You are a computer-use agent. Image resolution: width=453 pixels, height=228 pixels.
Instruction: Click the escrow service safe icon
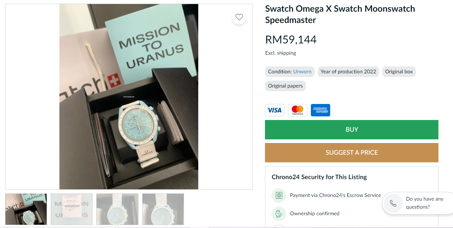tap(279, 196)
